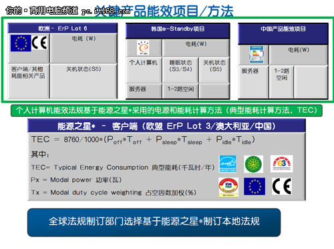The width and height of the screenshot is (334, 249).
Task: Click the TEC = 8760/1000 formula line
Action: pyautogui.click(x=143, y=140)
